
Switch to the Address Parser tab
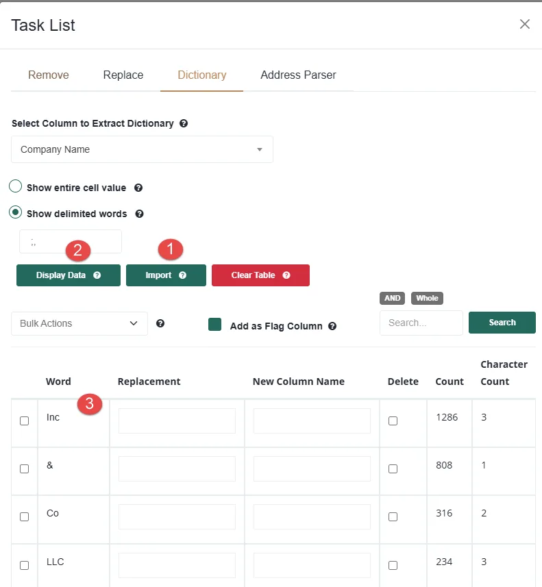298,75
